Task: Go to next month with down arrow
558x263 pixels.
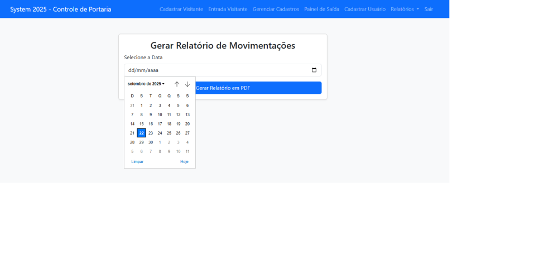Action: tap(187, 84)
